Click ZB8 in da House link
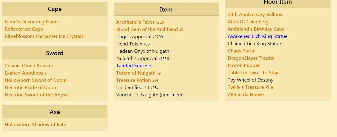The width and height of the screenshot is (337, 137). 246,95
